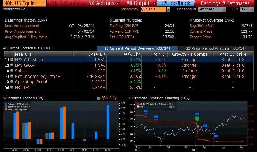
Task: Click Beat 5 of 8 for Sales
Action: point(233,71)
